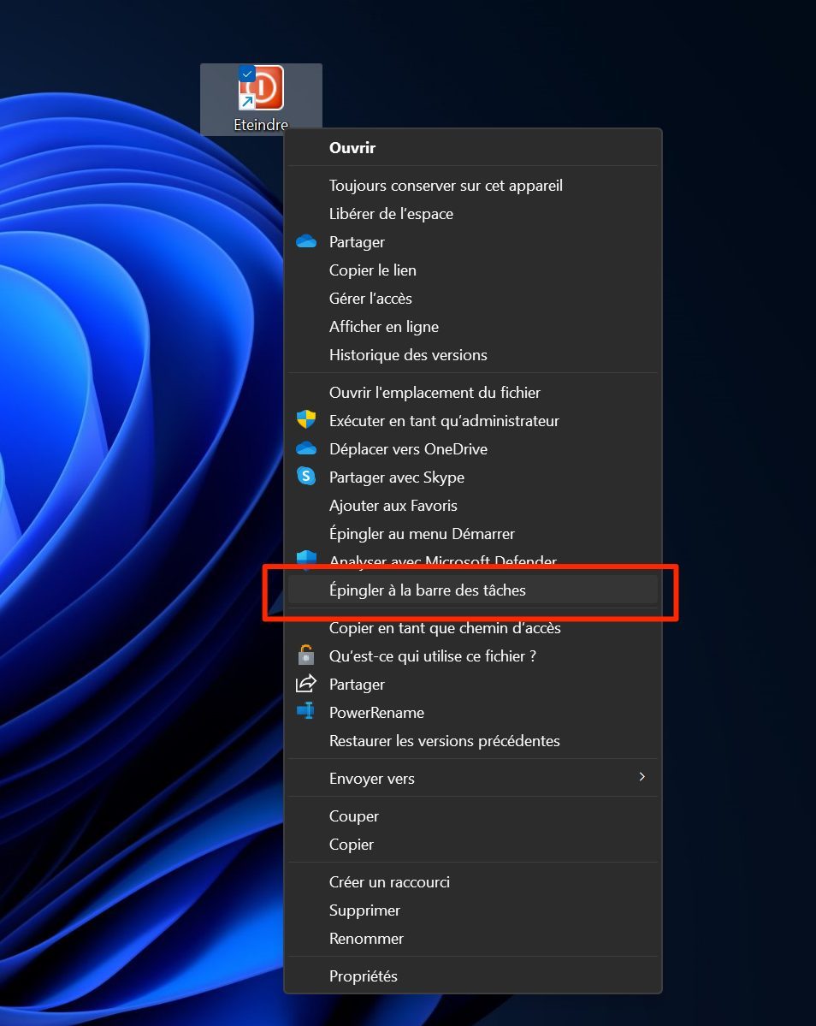The height and width of the screenshot is (1026, 816).
Task: Choose Analyser avec Microsoft Defender
Action: tap(473, 560)
